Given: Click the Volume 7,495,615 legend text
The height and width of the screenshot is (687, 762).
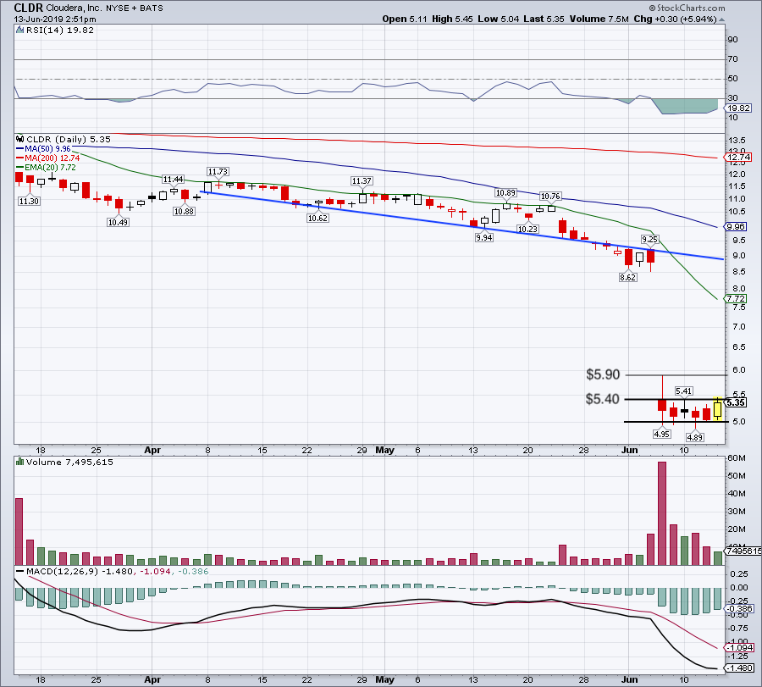Looking at the screenshot, I should pos(69,462).
